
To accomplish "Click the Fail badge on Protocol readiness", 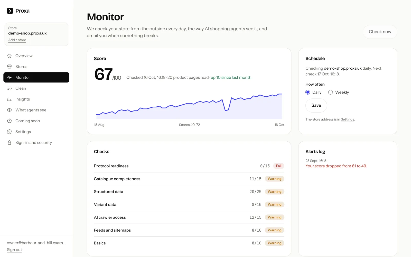I will click(279, 166).
